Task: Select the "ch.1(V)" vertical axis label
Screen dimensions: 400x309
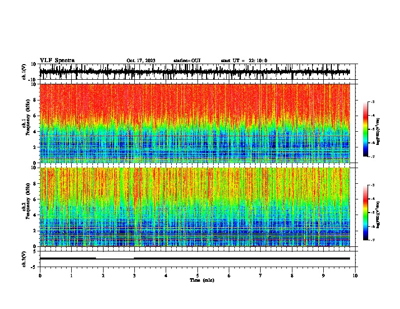Action: click(x=24, y=72)
